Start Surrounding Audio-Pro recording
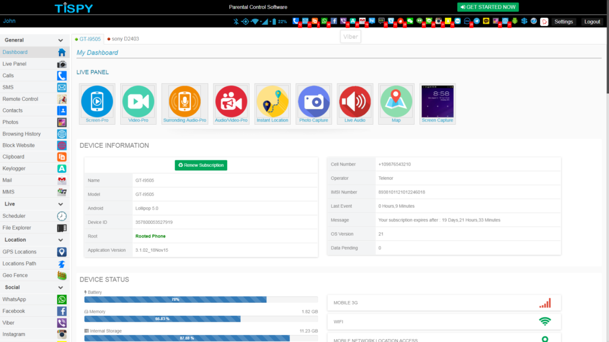Image resolution: width=609 pixels, height=342 pixels. point(184,101)
